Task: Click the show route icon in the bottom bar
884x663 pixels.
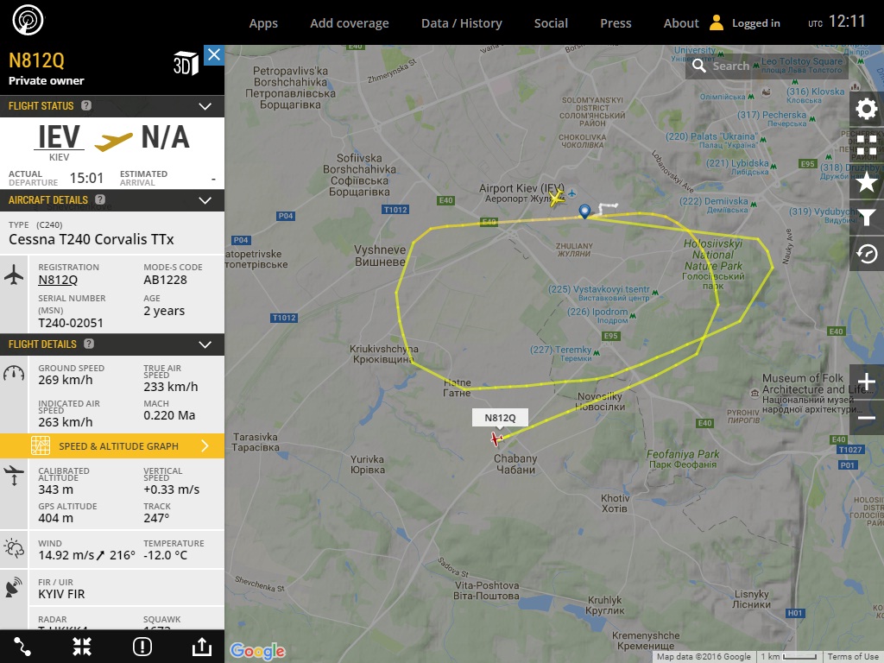Action: (x=22, y=647)
